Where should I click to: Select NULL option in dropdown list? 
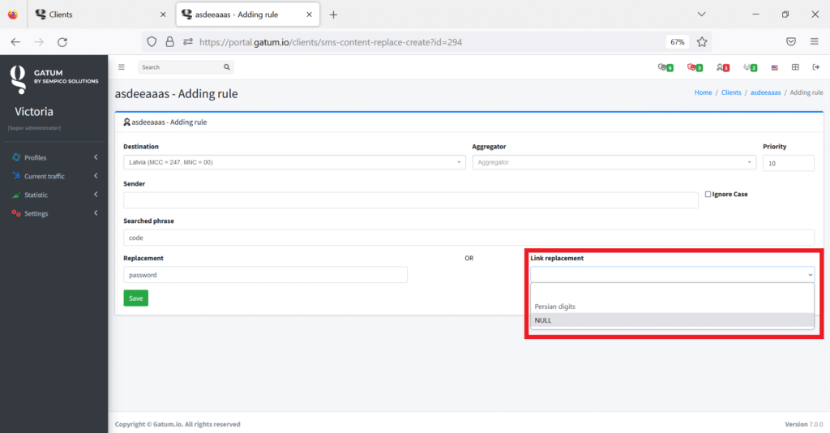[x=672, y=320]
